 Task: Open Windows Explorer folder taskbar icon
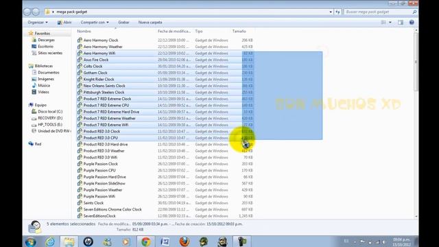coord(69,242)
